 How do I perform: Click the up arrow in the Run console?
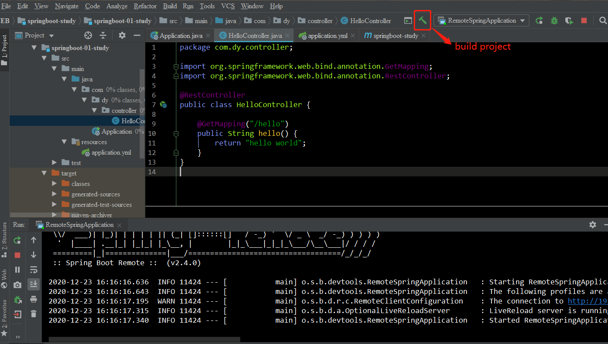point(34,240)
